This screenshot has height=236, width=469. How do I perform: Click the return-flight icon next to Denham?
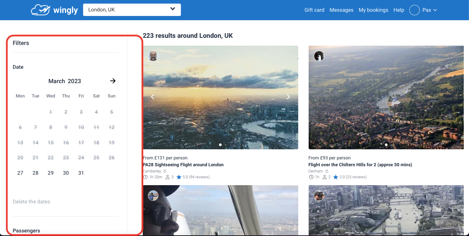327,171
